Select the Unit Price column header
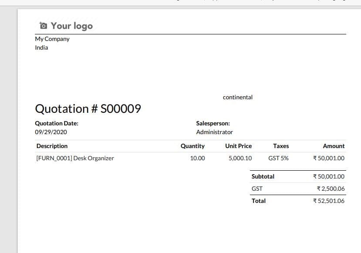361x253 pixels. click(238, 146)
